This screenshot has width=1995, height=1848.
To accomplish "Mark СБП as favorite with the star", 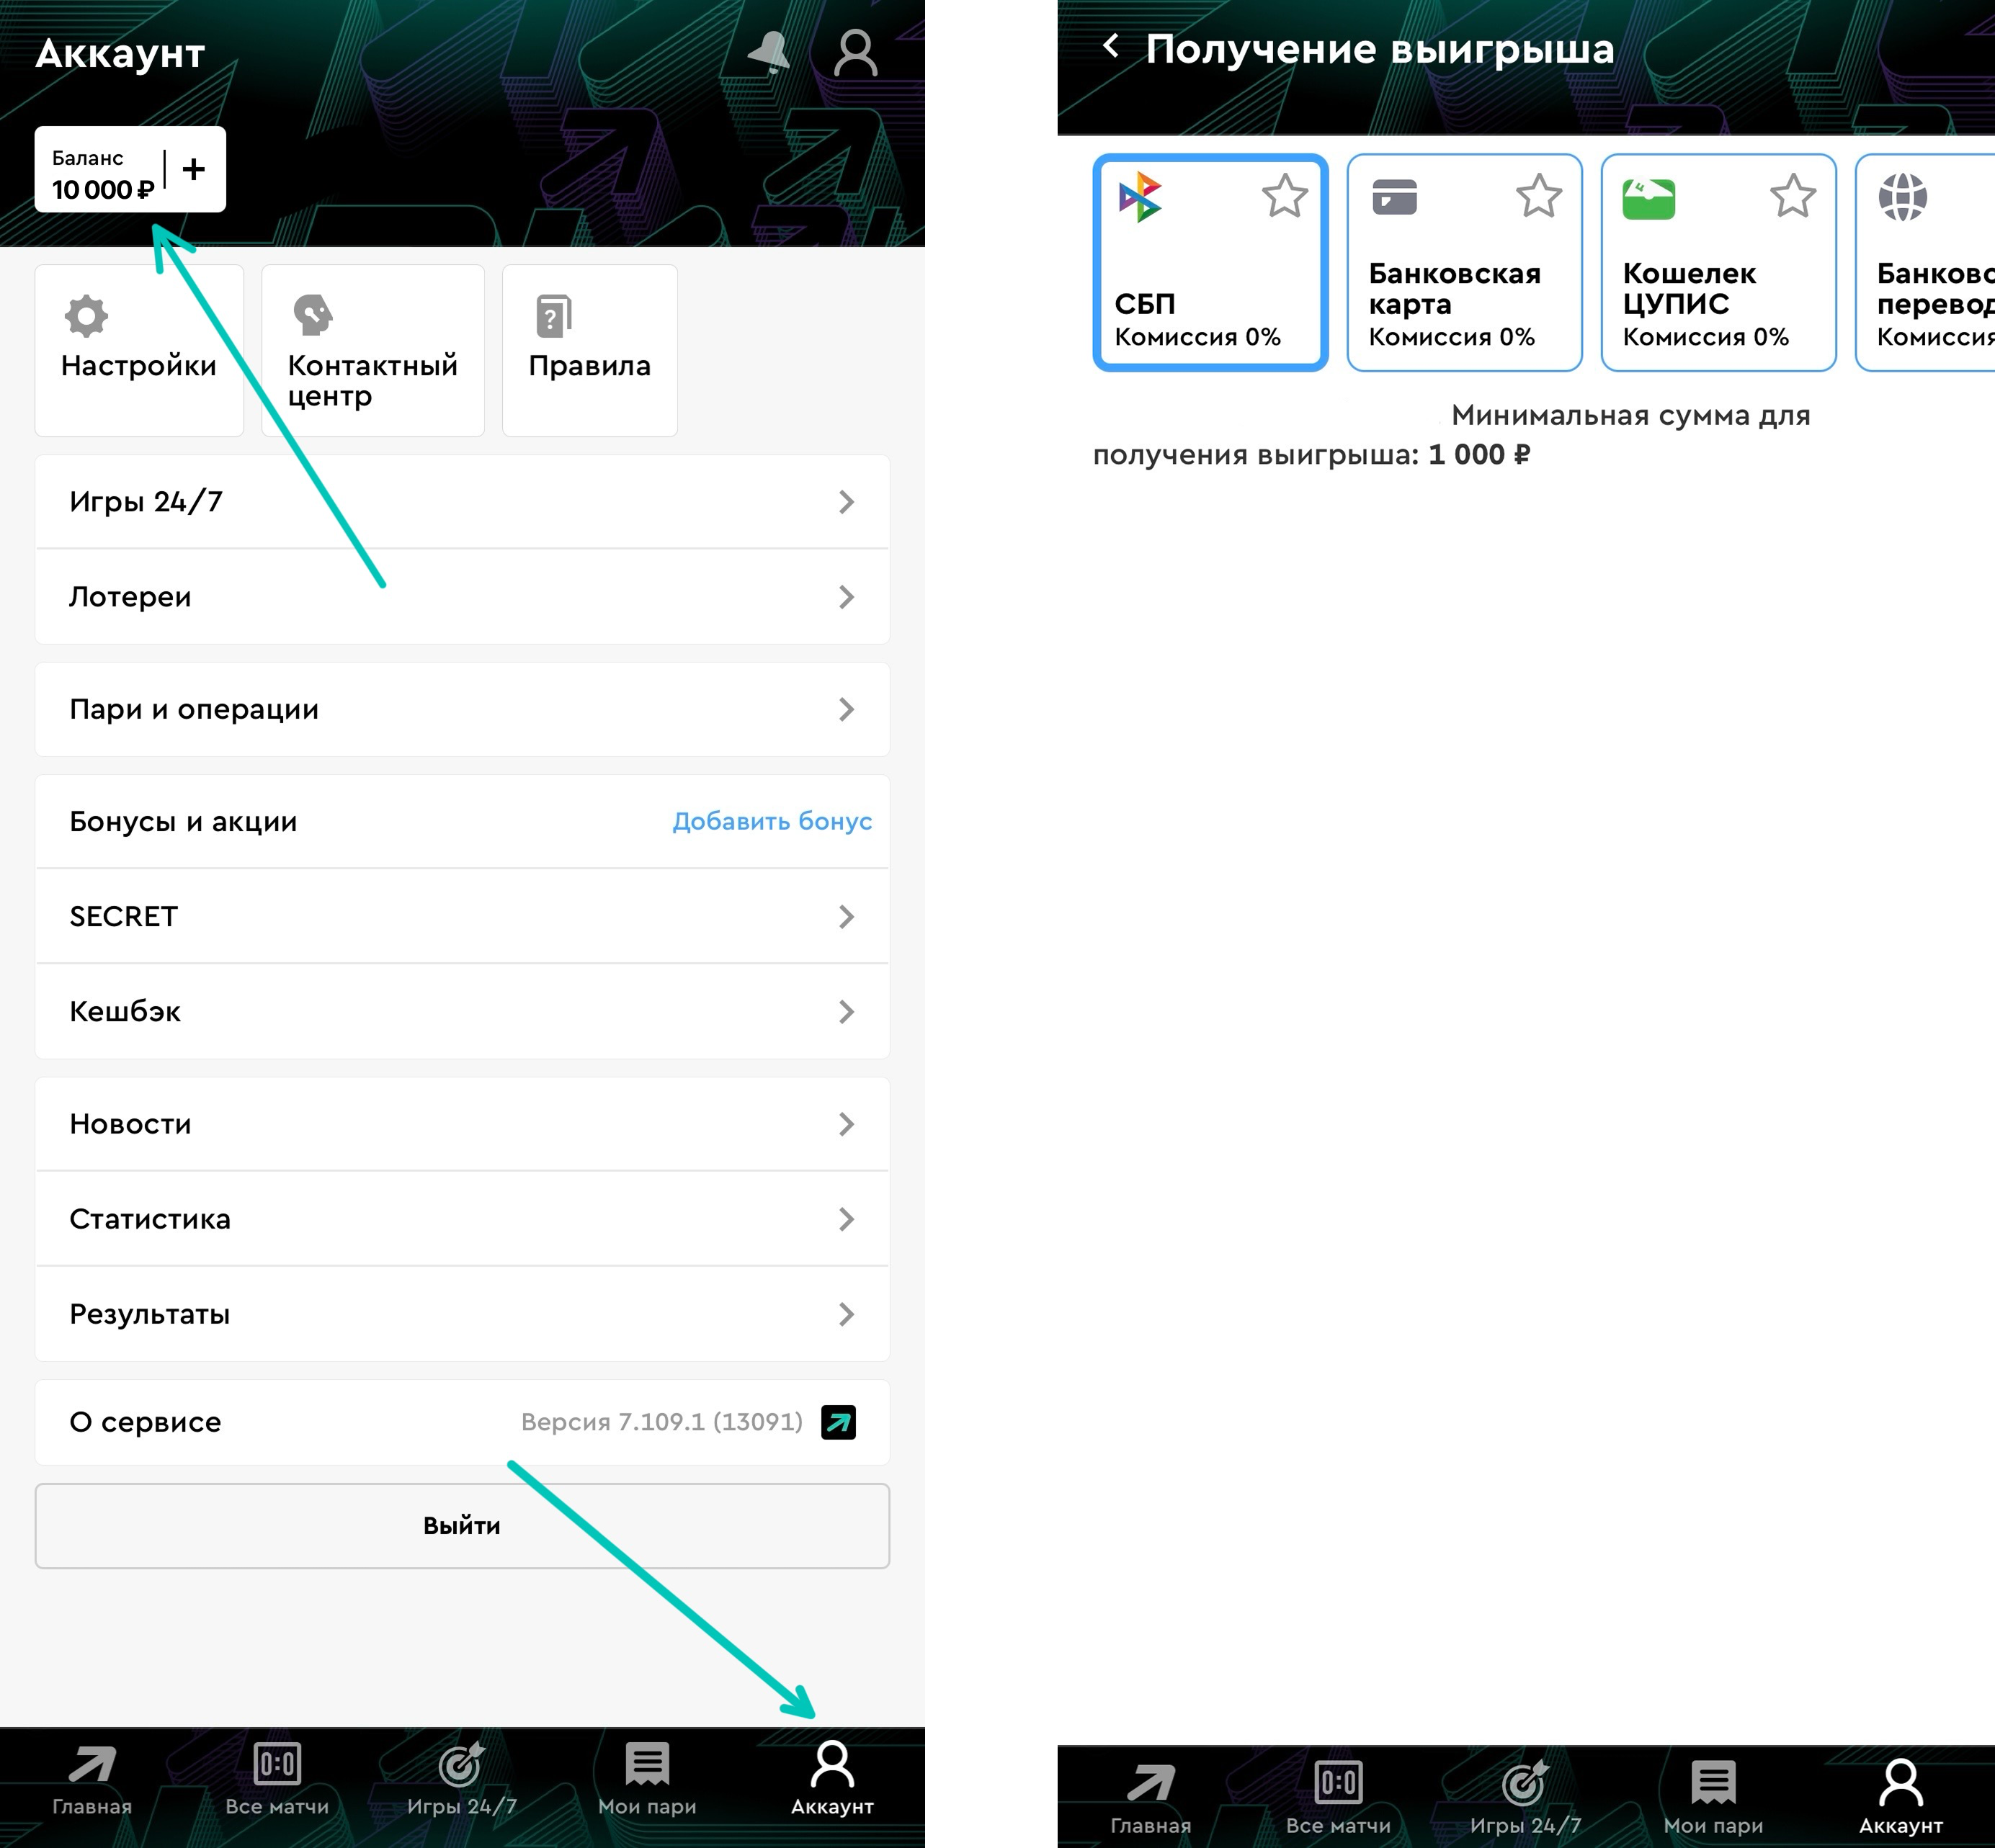I will pos(1284,196).
